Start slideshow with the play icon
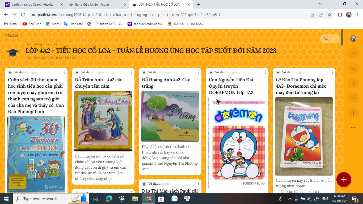This screenshot has height=204, width=363. coord(353,98)
